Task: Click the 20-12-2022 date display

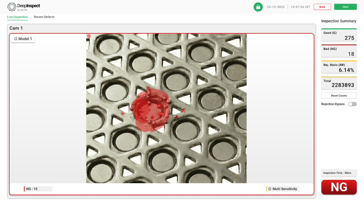Action: [276, 7]
